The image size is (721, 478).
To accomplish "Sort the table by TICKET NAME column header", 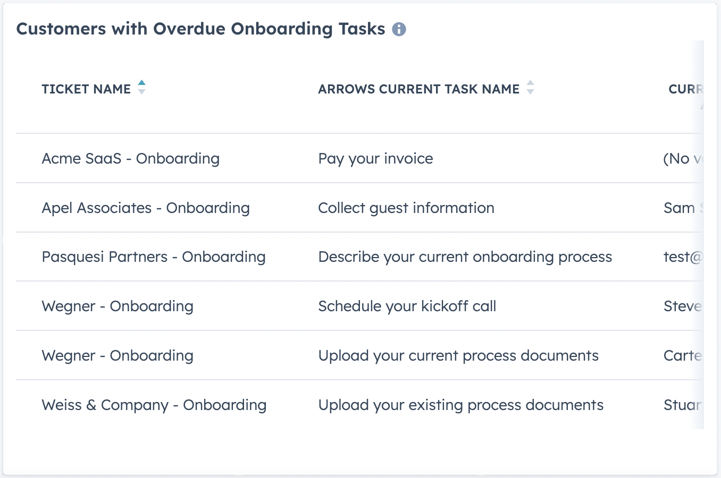I will pos(86,89).
